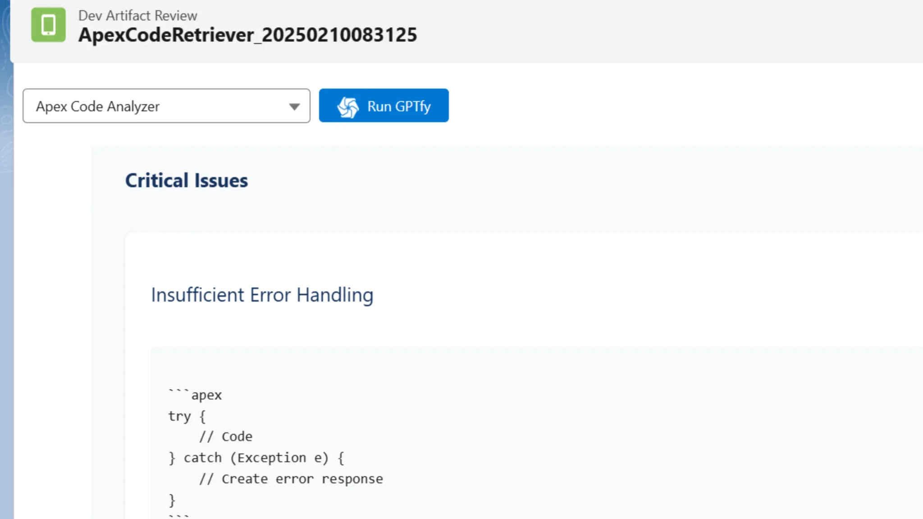Open the Apex Code Analyzer dropdown arrow
Screen dimensions: 923x519
(294, 107)
